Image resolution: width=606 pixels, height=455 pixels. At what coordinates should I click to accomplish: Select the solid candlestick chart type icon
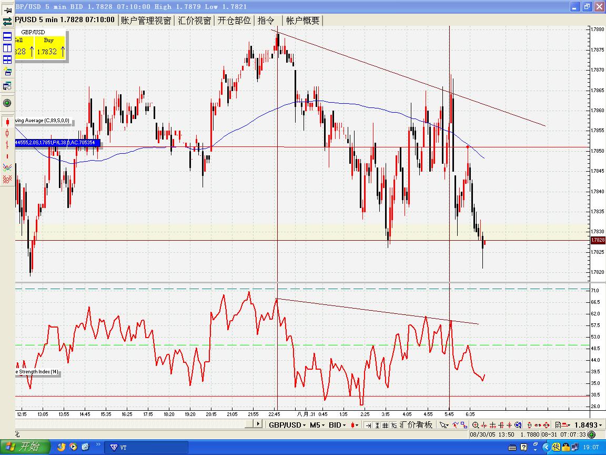[x=7, y=122]
